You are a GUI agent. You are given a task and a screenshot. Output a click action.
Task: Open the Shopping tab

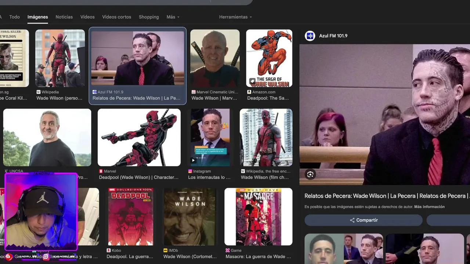(x=149, y=17)
